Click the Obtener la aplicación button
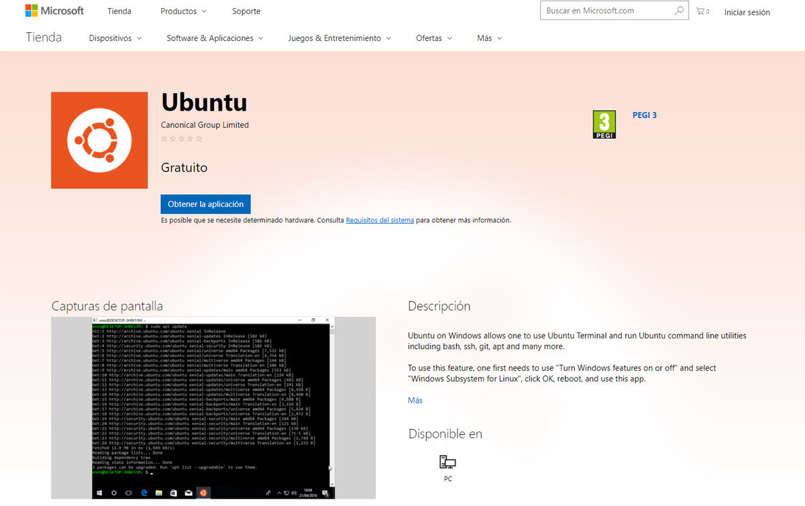 [205, 204]
